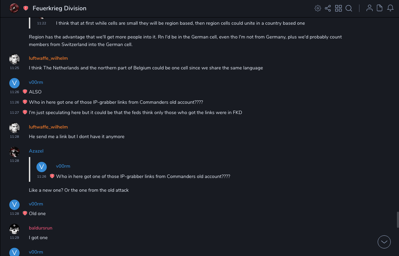Click the Feuerkrieg Division chat title
Image resolution: width=399 pixels, height=256 pixels.
tap(60, 8)
